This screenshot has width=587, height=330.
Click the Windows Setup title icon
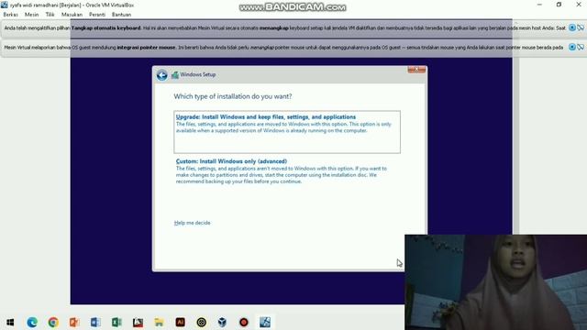(x=175, y=75)
